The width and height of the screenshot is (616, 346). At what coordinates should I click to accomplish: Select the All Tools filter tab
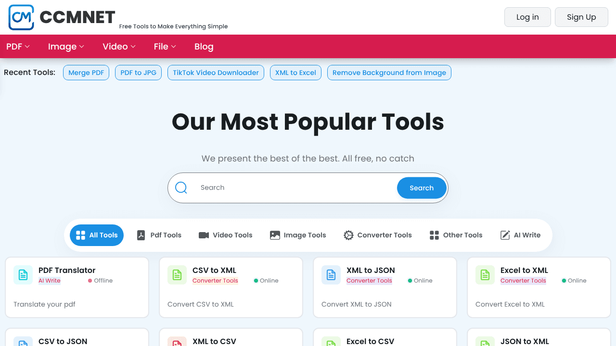(x=97, y=235)
